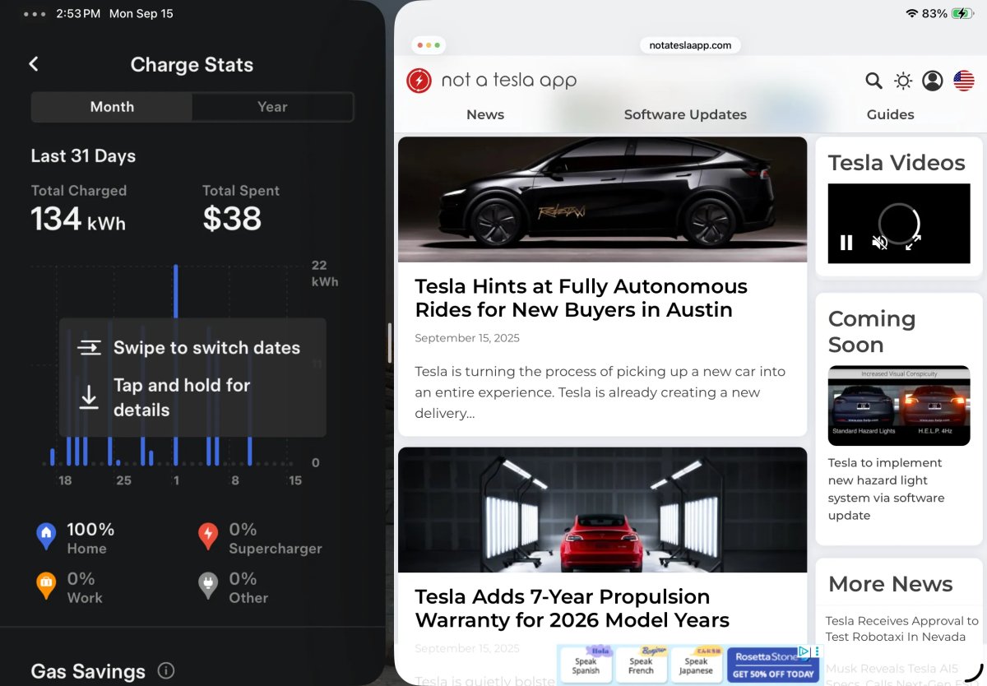Unmute the Tesla Videos player
The image size is (987, 686).
pos(879,243)
